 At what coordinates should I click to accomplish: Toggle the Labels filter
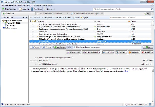tap(76, 18)
